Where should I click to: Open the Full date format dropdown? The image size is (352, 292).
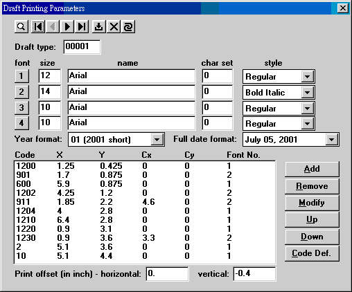[331, 140]
